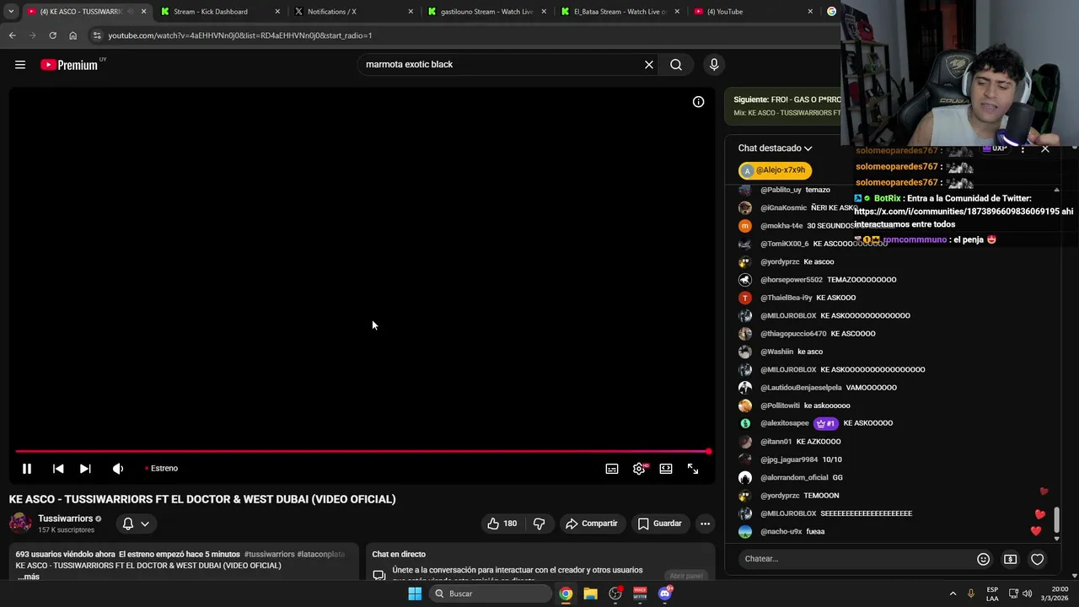Clear the search text with the X

(x=649, y=65)
